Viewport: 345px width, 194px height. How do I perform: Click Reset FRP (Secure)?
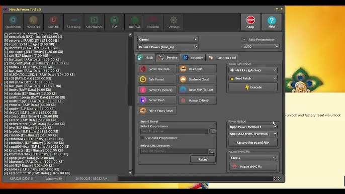click(x=197, y=90)
